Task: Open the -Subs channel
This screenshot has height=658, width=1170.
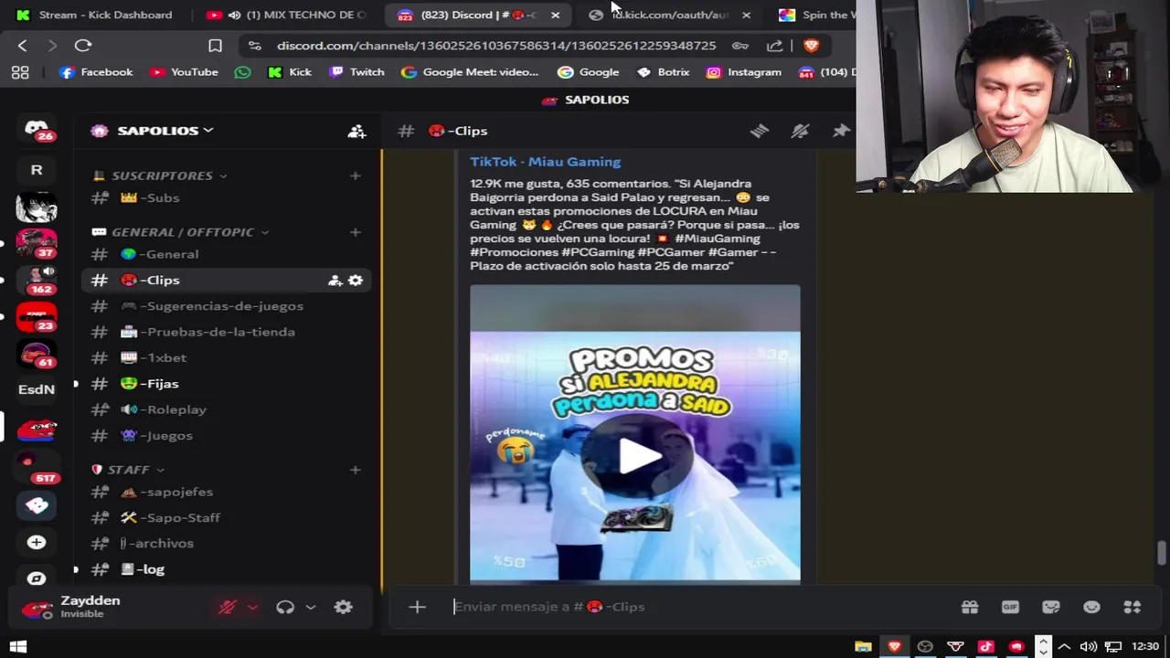Action: pos(228,198)
